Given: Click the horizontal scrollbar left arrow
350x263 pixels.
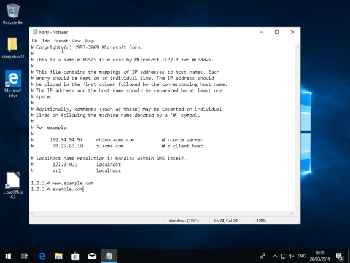Looking at the screenshot, I should pos(33,214).
